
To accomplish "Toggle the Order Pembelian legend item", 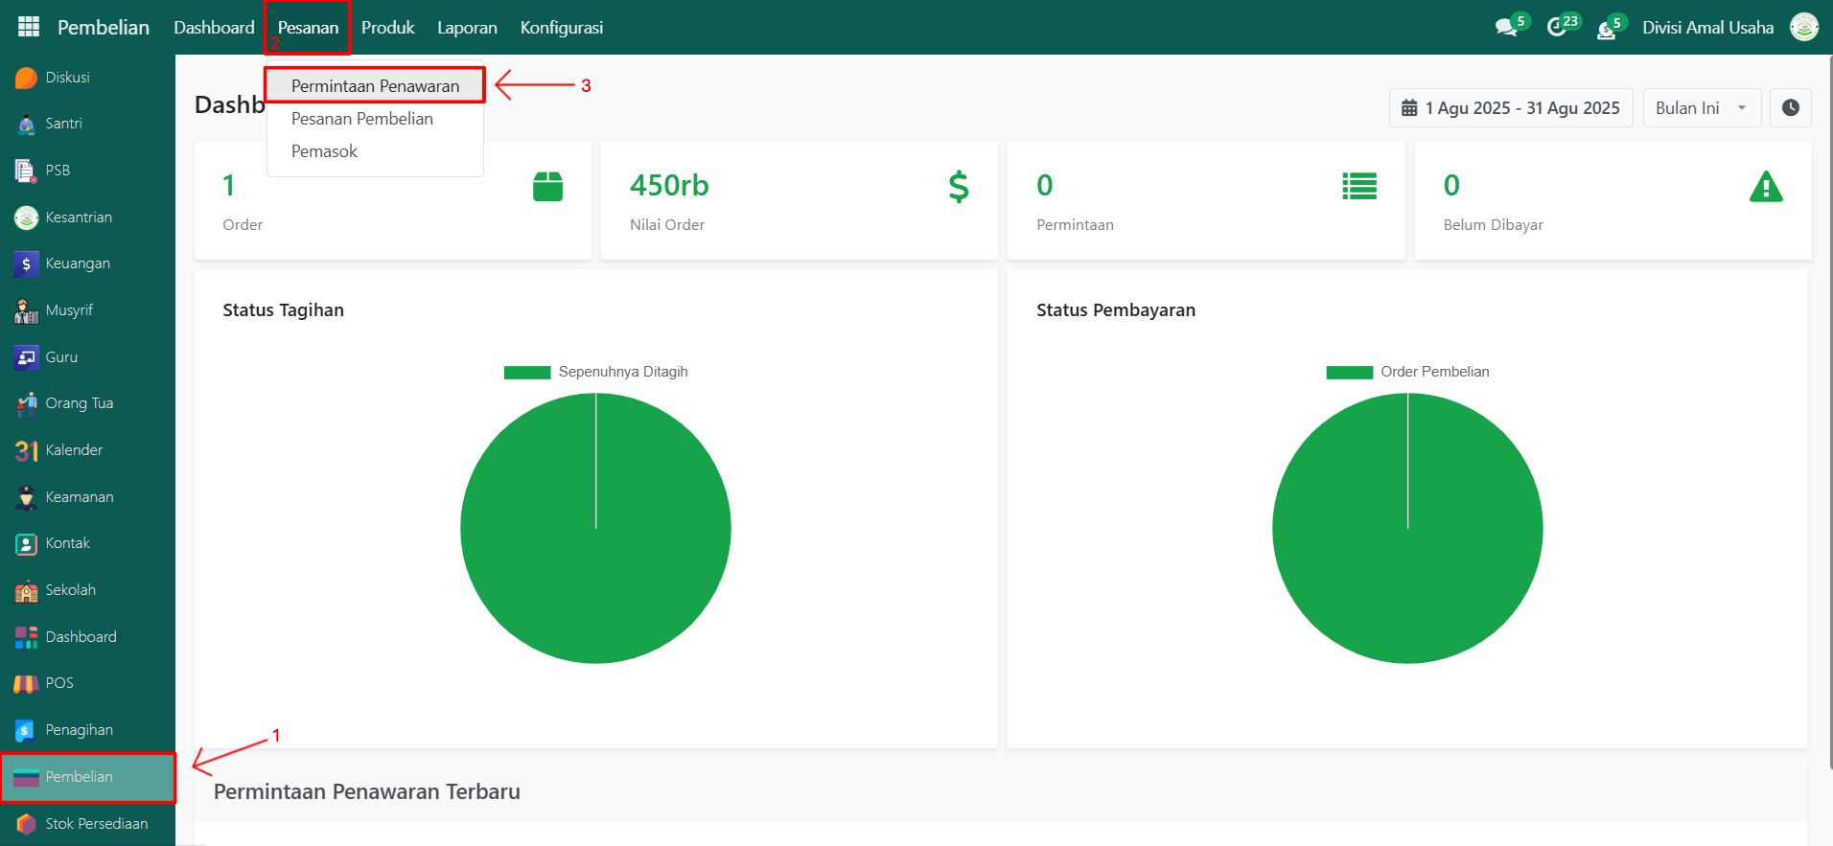I will 1407,372.
